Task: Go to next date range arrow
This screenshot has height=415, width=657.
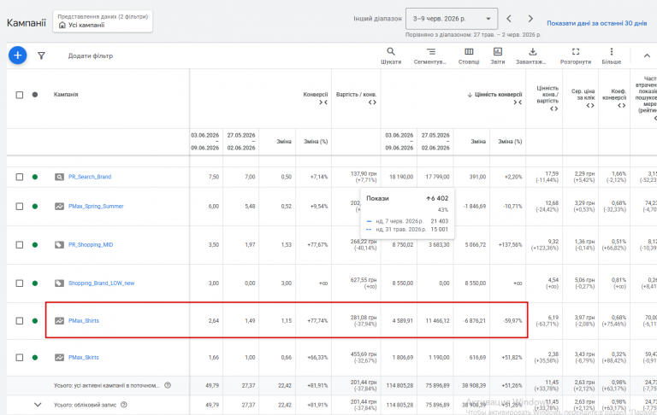Action: [x=530, y=19]
